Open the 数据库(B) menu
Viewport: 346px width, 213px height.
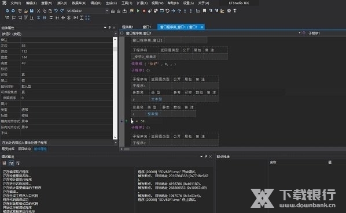[79, 3]
